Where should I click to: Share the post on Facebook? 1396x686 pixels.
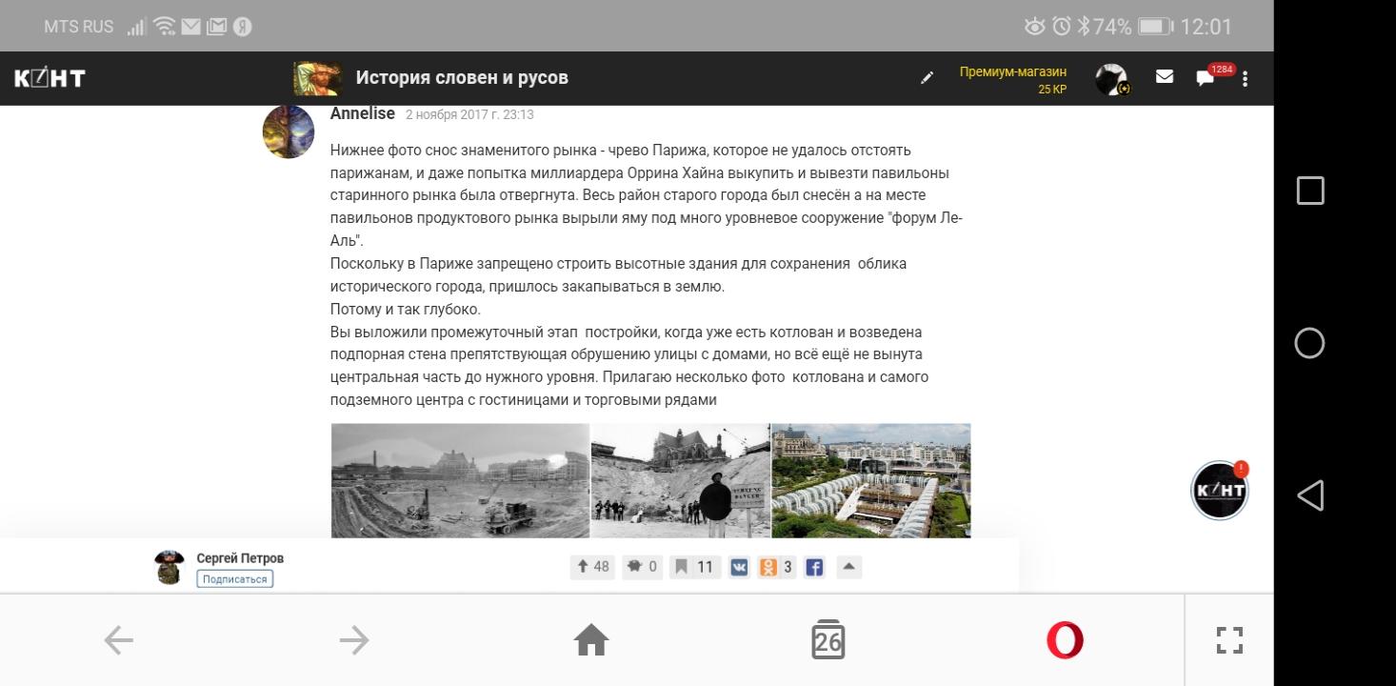pyautogui.click(x=814, y=567)
